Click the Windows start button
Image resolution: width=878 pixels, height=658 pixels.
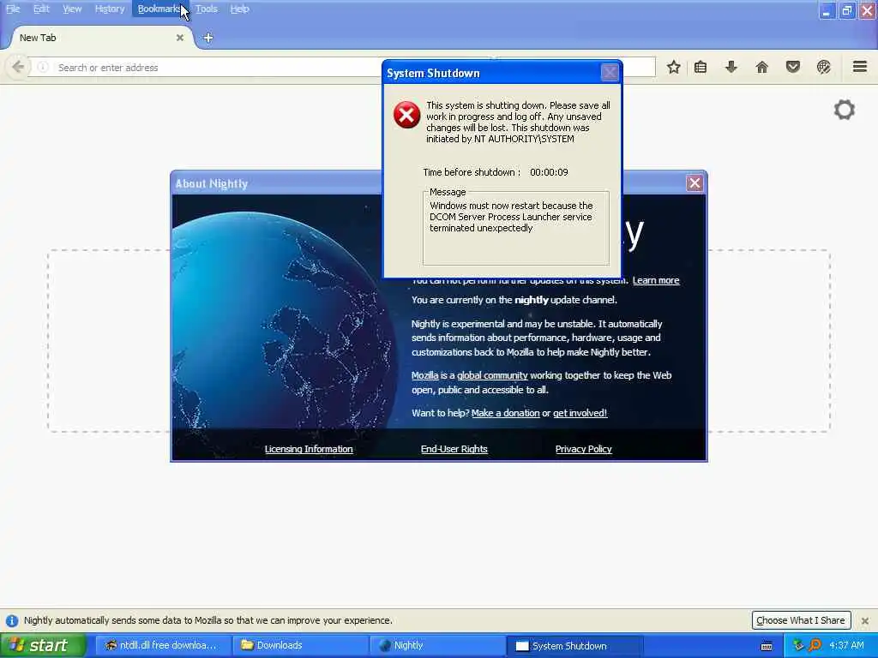pyautogui.click(x=43, y=646)
